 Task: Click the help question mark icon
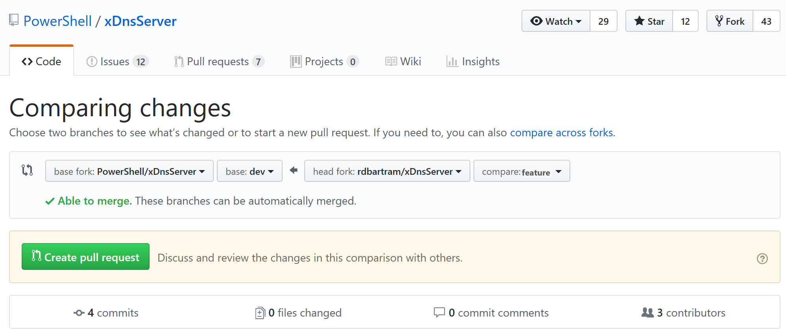tap(762, 258)
